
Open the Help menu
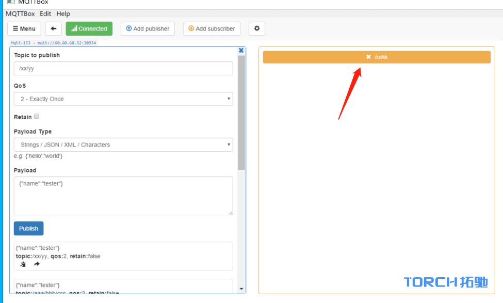[x=63, y=14]
